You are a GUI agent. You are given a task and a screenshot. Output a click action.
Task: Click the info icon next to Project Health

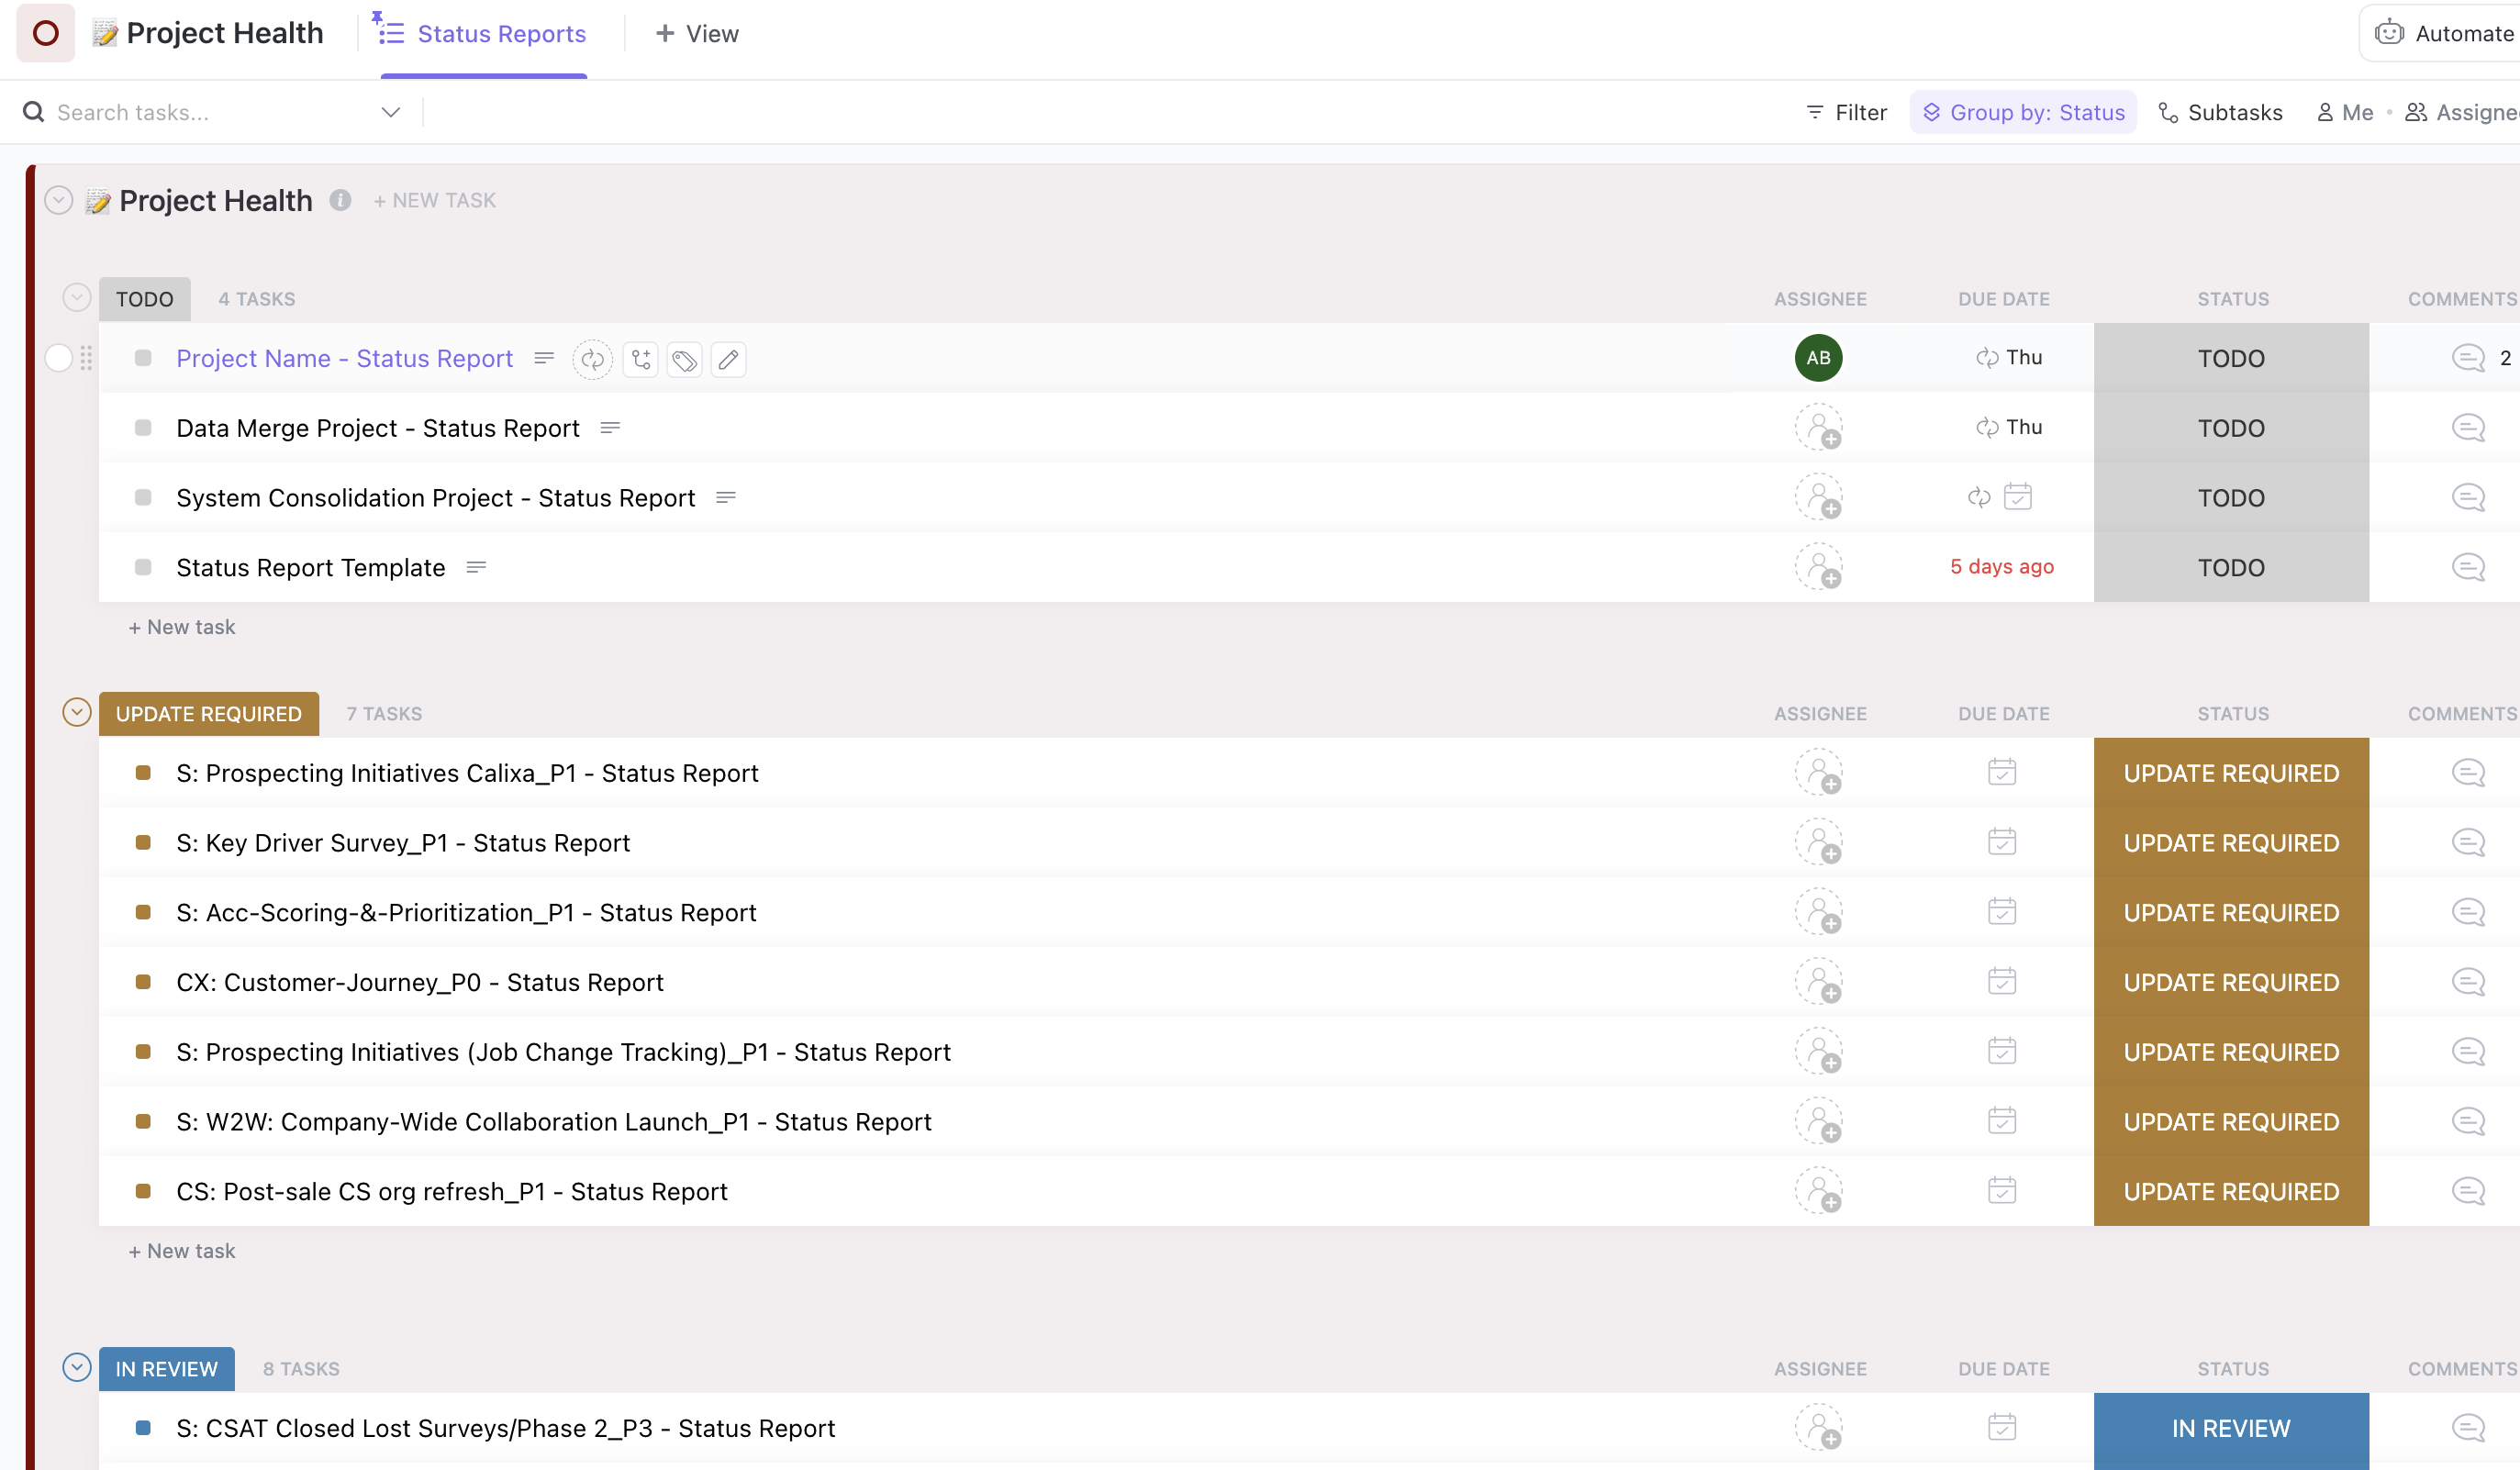pos(340,200)
